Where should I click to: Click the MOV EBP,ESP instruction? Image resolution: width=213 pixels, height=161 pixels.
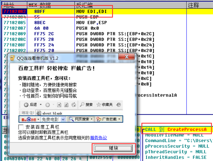point(91,23)
